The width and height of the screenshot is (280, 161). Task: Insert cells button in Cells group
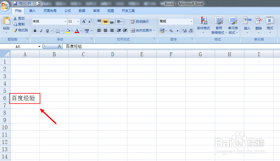pos(247,25)
